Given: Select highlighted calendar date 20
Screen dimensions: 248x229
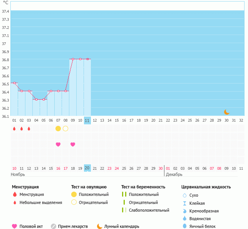Looking at the screenshot, I should [x=87, y=168].
